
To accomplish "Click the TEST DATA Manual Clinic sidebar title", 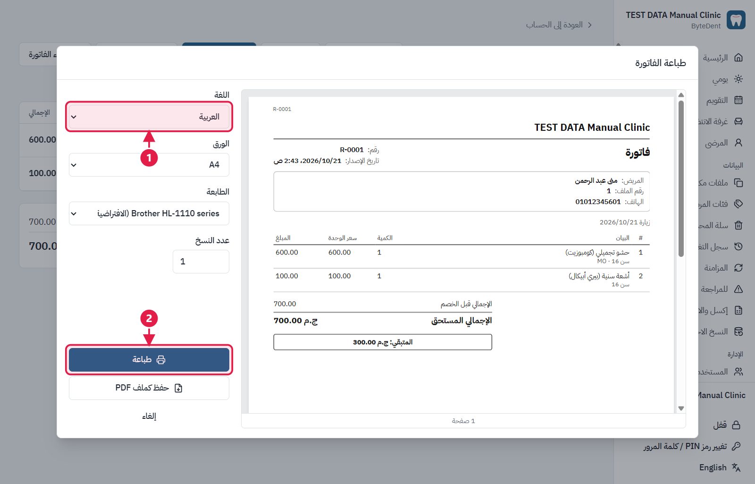I will 673,15.
